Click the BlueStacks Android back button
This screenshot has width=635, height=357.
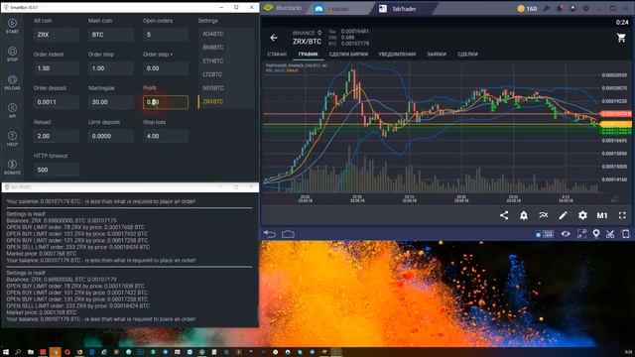coord(269,234)
